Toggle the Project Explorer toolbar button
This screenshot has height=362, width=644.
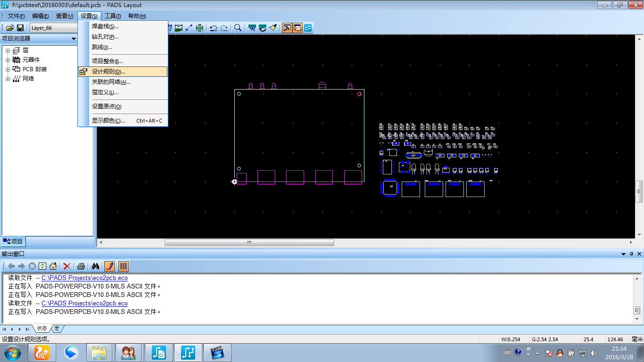[297, 28]
